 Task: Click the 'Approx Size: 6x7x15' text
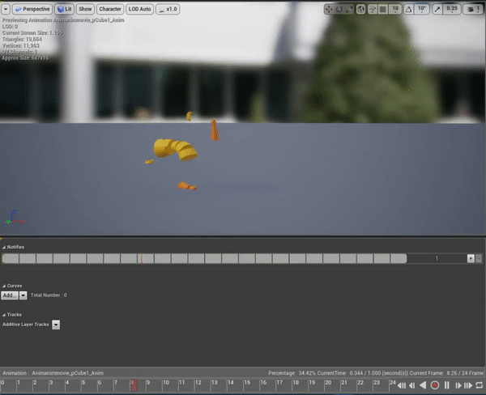pyautogui.click(x=25, y=58)
